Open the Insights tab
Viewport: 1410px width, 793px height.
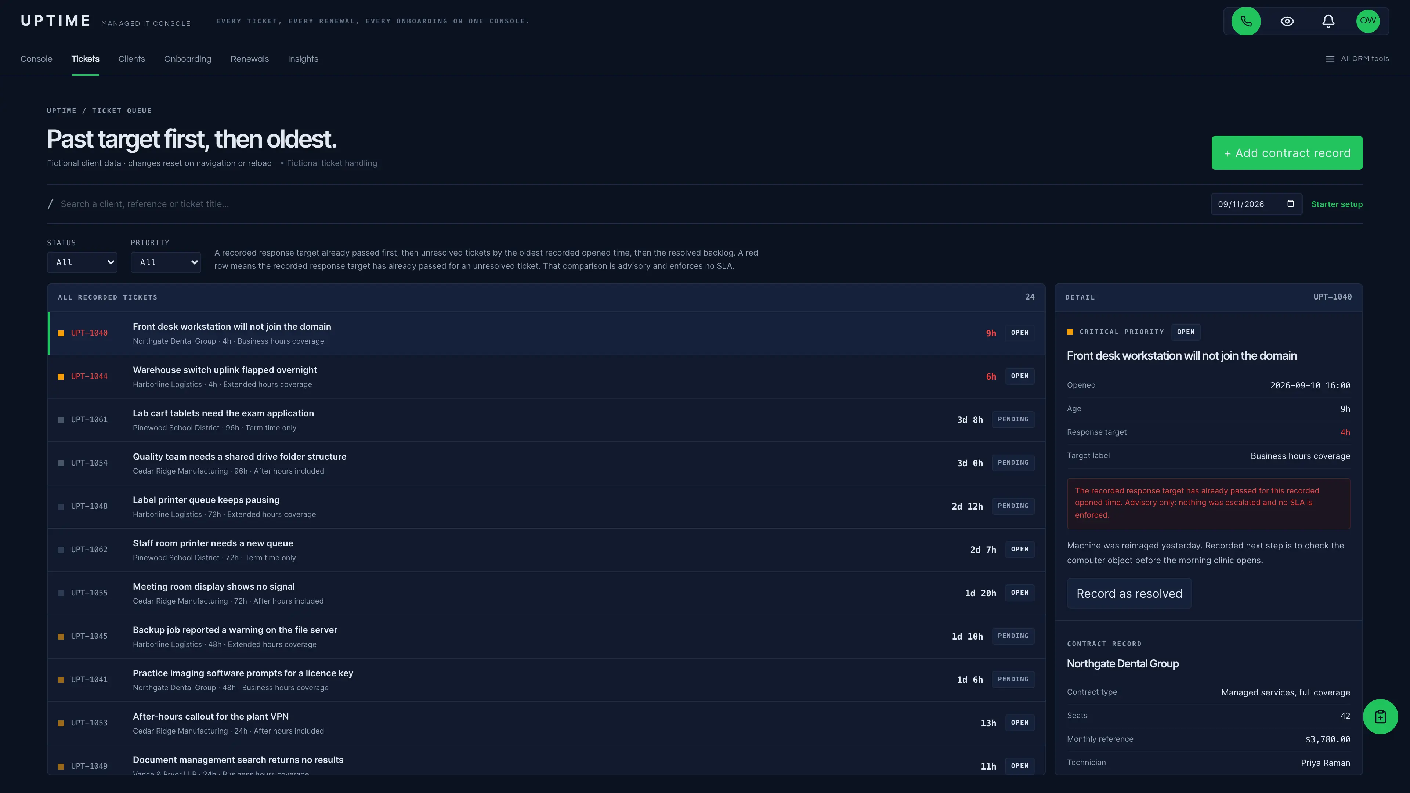coord(303,59)
